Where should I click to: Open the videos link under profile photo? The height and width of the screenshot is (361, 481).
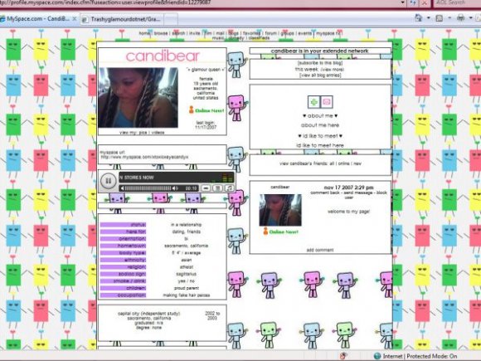158,133
